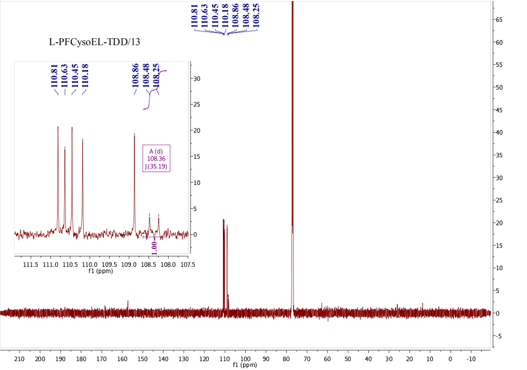This screenshot has width=527, height=370.
Task: Click the tall solvent peak near 77 ppm
Action: pyautogui.click(x=292, y=159)
